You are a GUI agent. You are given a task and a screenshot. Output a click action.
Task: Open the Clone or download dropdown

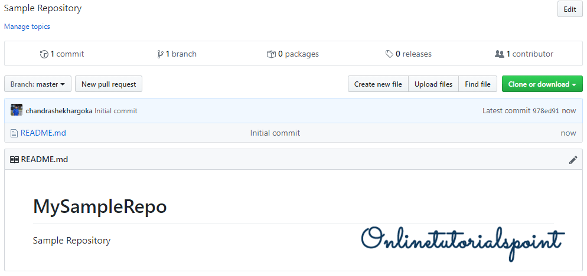(x=542, y=84)
